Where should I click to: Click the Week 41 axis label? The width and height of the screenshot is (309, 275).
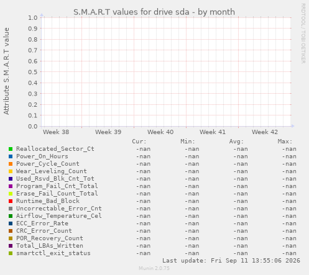point(213,132)
